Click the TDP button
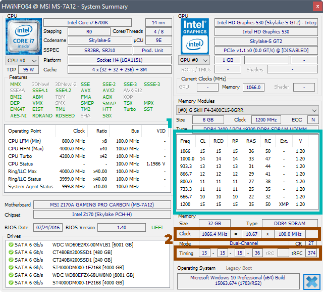323x292 pixels. point(11,69)
